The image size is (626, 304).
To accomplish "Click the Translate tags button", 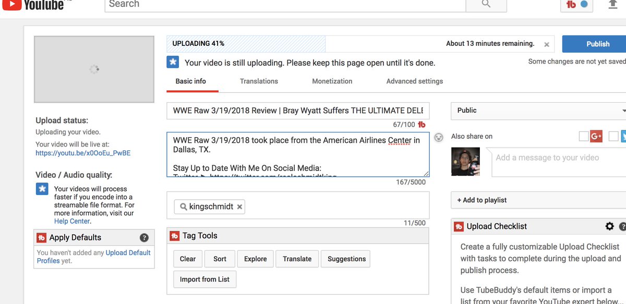I will (x=297, y=259).
